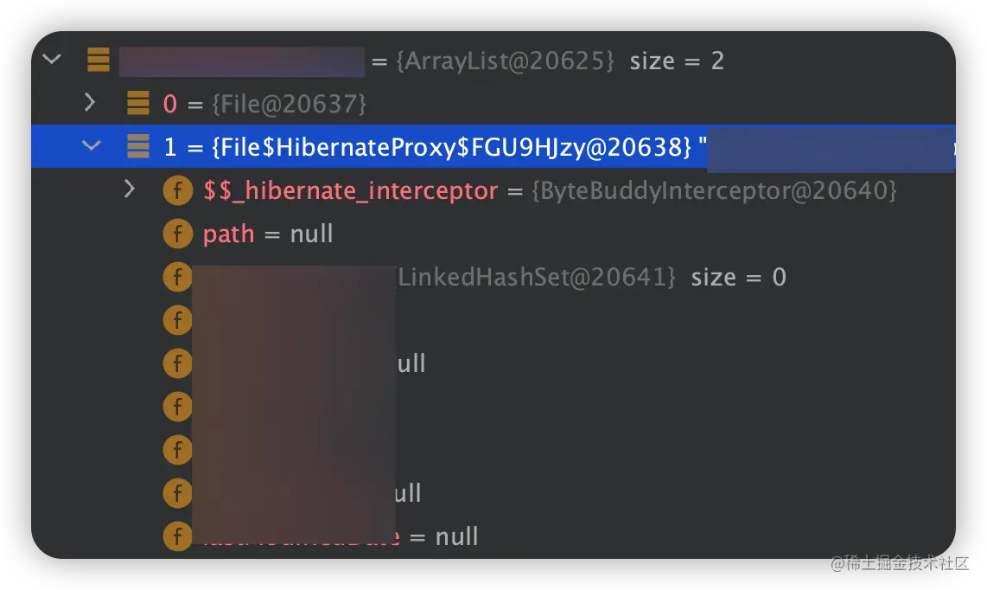Screen dimensions: 987x590
Task: Click the field icon next to path
Action: (177, 234)
